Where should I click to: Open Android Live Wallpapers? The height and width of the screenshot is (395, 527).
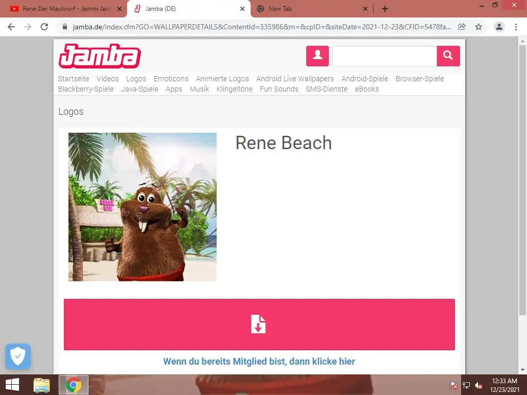point(295,79)
